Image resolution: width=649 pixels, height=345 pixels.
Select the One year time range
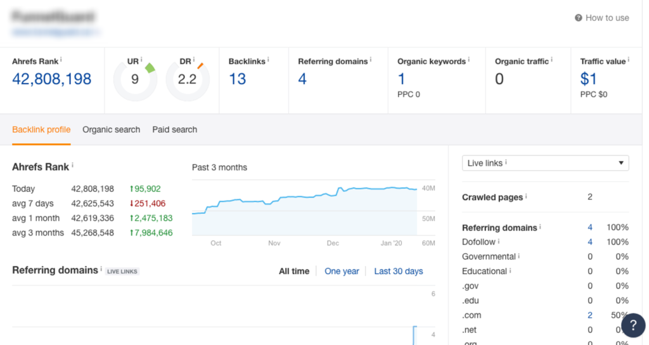click(x=342, y=271)
